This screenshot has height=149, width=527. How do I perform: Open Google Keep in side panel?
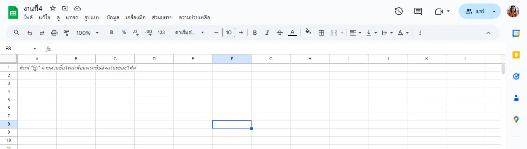(516, 55)
